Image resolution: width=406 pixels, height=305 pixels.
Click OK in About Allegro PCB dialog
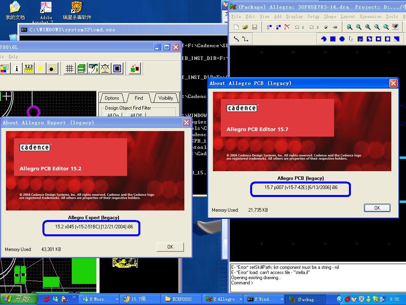(377, 208)
